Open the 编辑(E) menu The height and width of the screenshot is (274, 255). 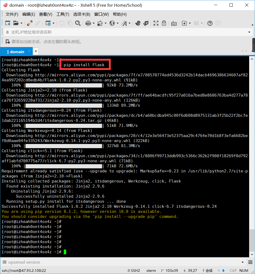tap(29, 14)
